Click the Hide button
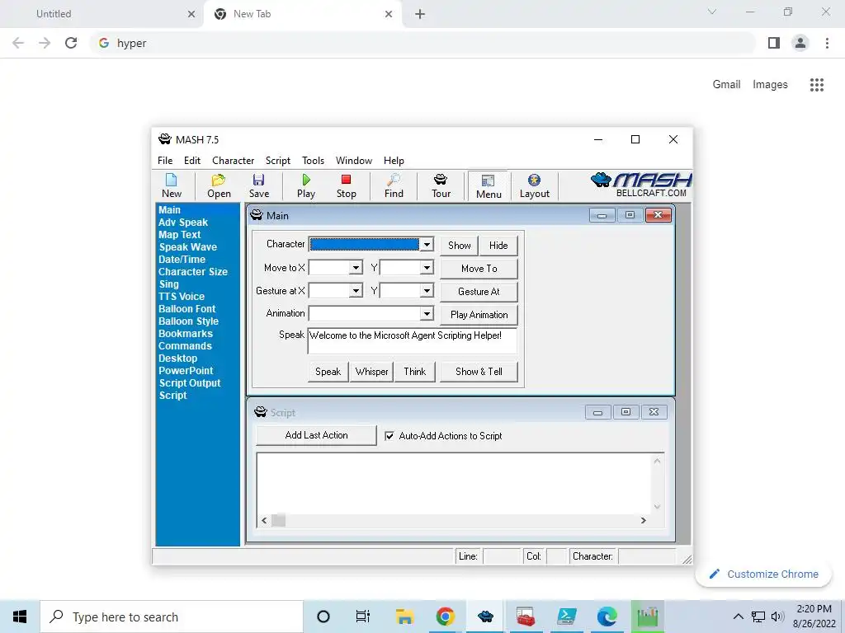Image resolution: width=845 pixels, height=633 pixels. click(x=498, y=246)
